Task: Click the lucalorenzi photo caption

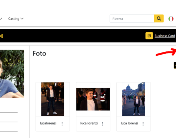Action: 48,123
